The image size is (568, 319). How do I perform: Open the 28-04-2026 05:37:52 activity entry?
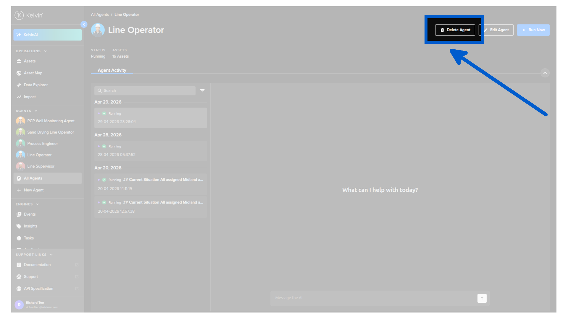[151, 151]
